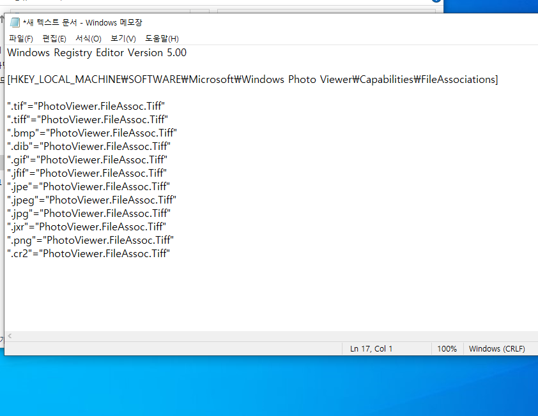Click the Notepad icon in title bar
Screen dimensions: 538x416
click(15, 22)
